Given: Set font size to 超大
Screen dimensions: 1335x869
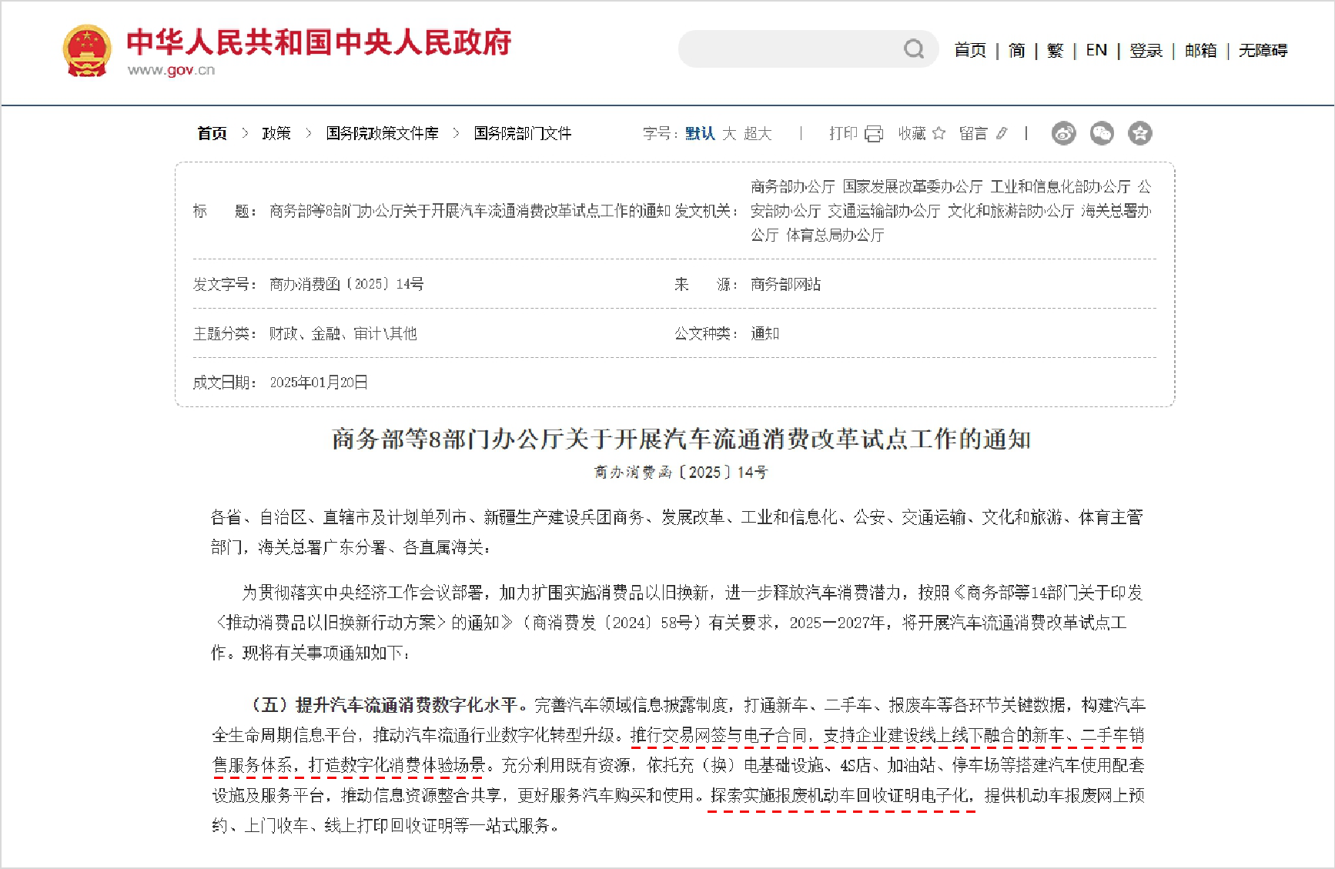Looking at the screenshot, I should [x=758, y=133].
